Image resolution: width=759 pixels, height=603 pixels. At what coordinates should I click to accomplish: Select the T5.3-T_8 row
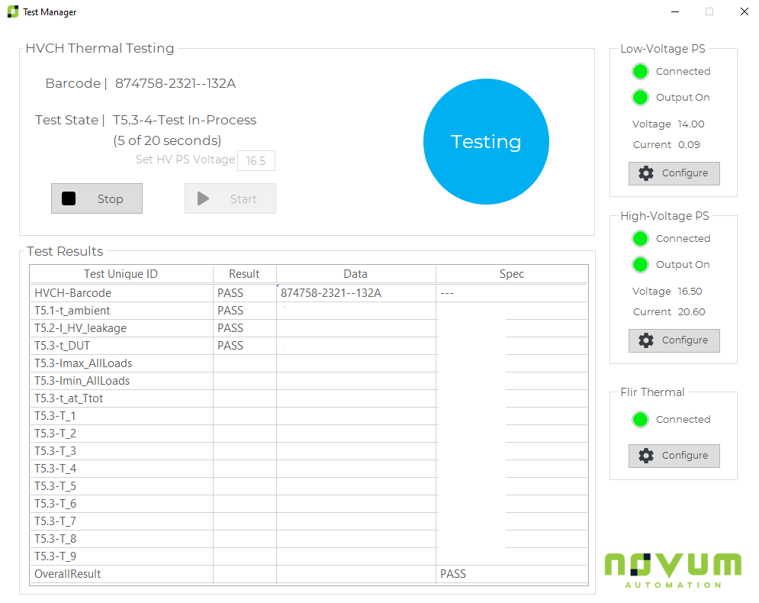309,539
